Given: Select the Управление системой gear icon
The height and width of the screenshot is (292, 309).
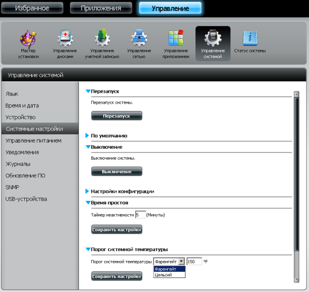Looking at the screenshot, I should tap(213, 38).
